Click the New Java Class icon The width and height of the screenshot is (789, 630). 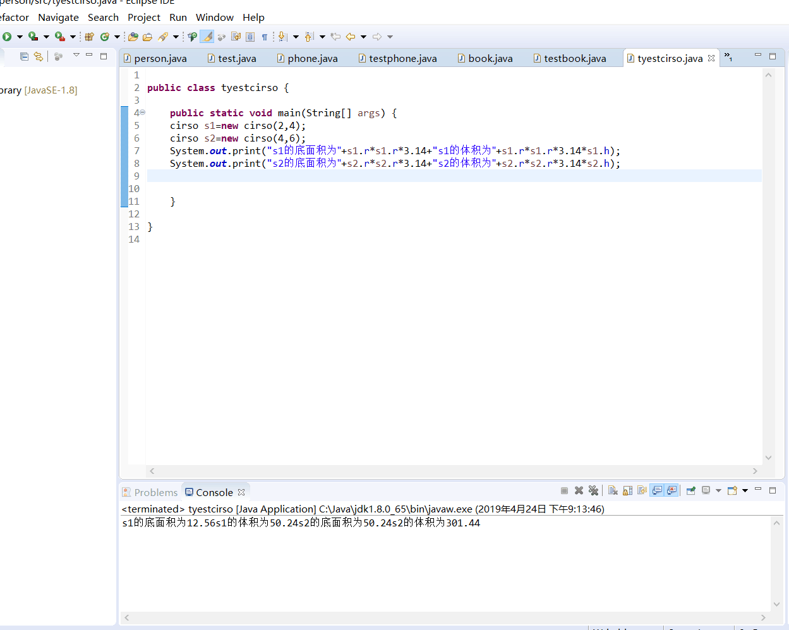coord(104,37)
